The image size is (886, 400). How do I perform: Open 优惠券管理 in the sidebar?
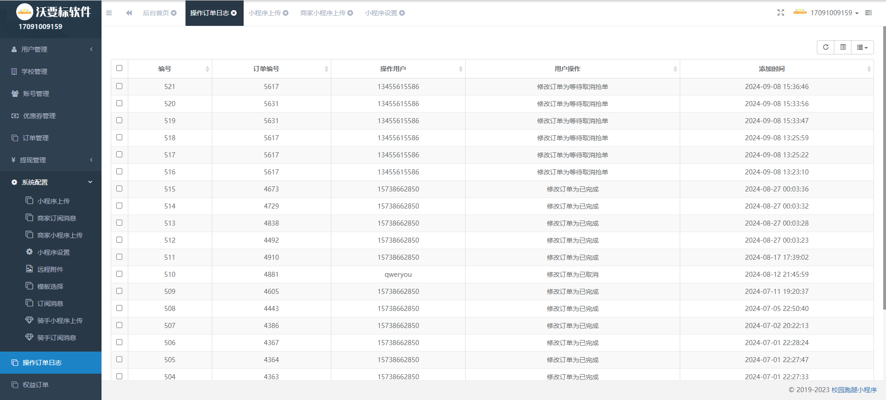pos(51,116)
